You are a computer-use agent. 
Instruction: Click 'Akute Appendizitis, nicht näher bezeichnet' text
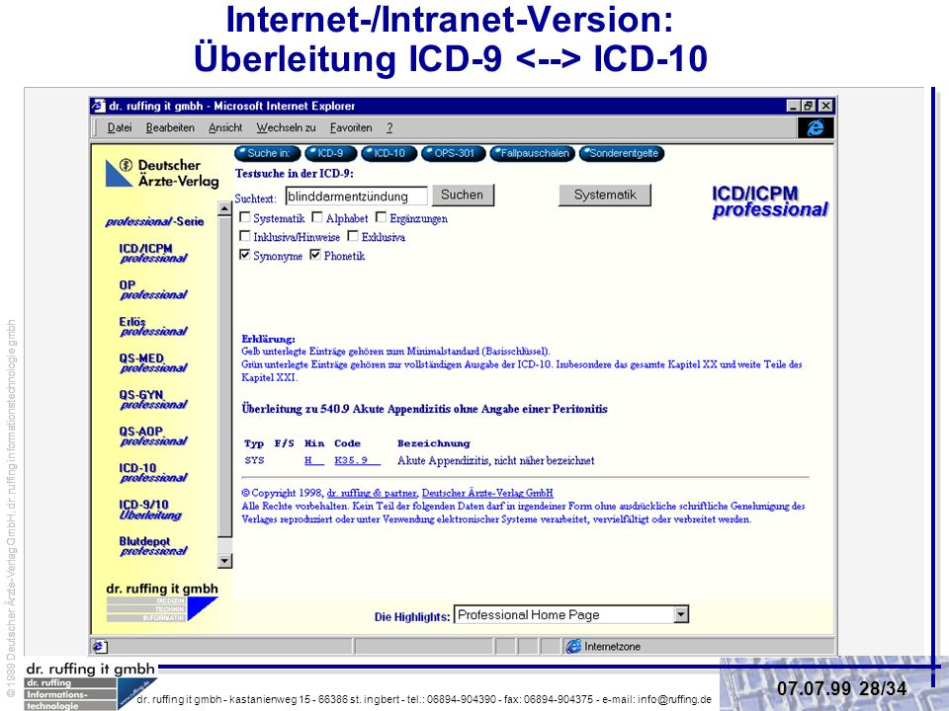point(495,461)
